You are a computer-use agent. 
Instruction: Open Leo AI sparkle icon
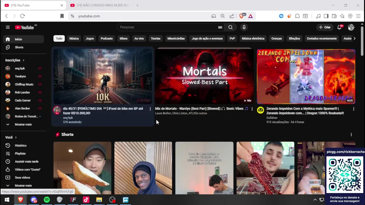[342, 16]
